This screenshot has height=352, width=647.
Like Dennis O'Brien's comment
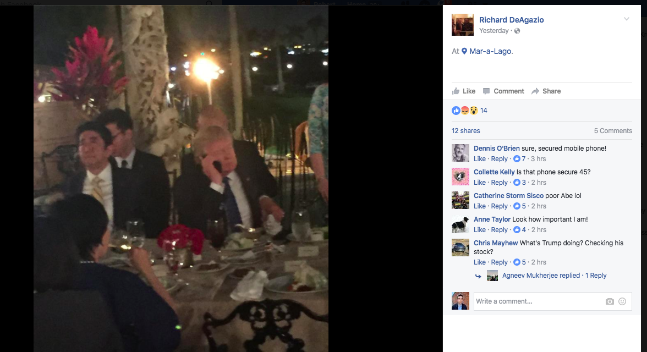tap(479, 159)
